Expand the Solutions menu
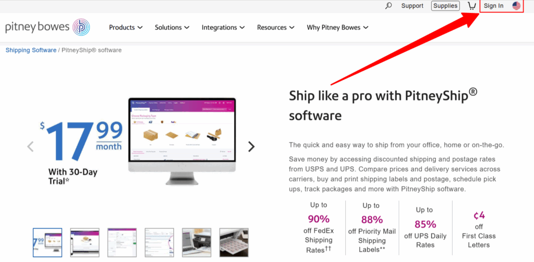Viewport: 534px width, 262px height. [172, 28]
